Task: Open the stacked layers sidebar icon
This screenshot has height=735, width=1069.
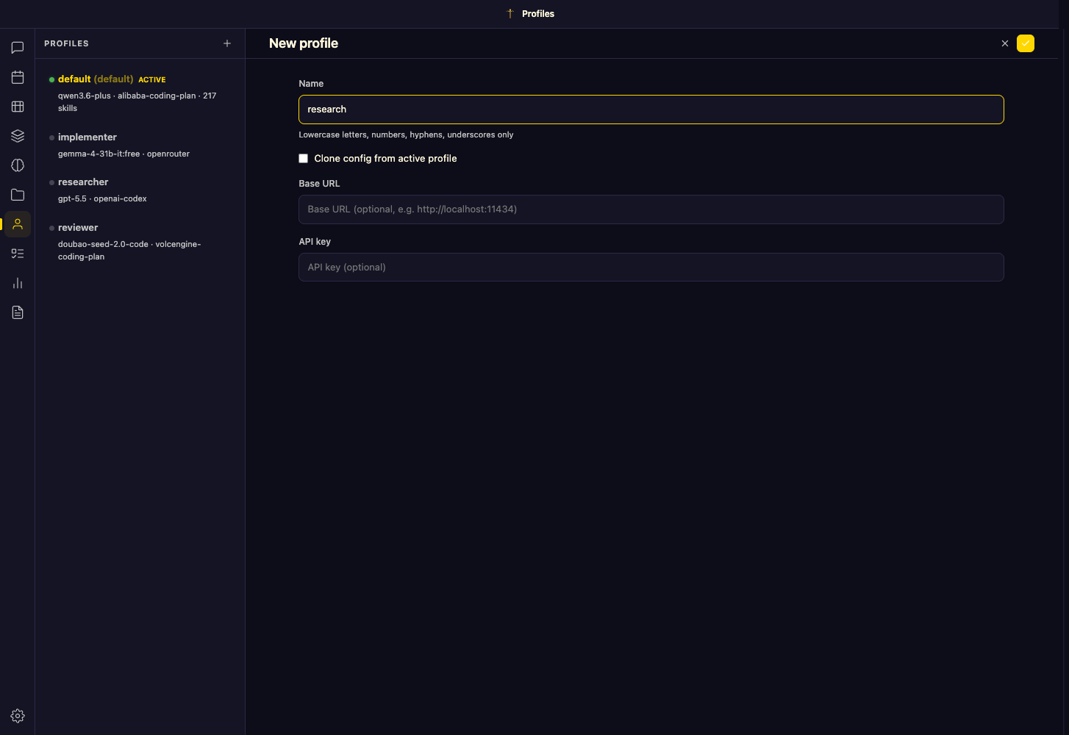Action: (x=18, y=136)
